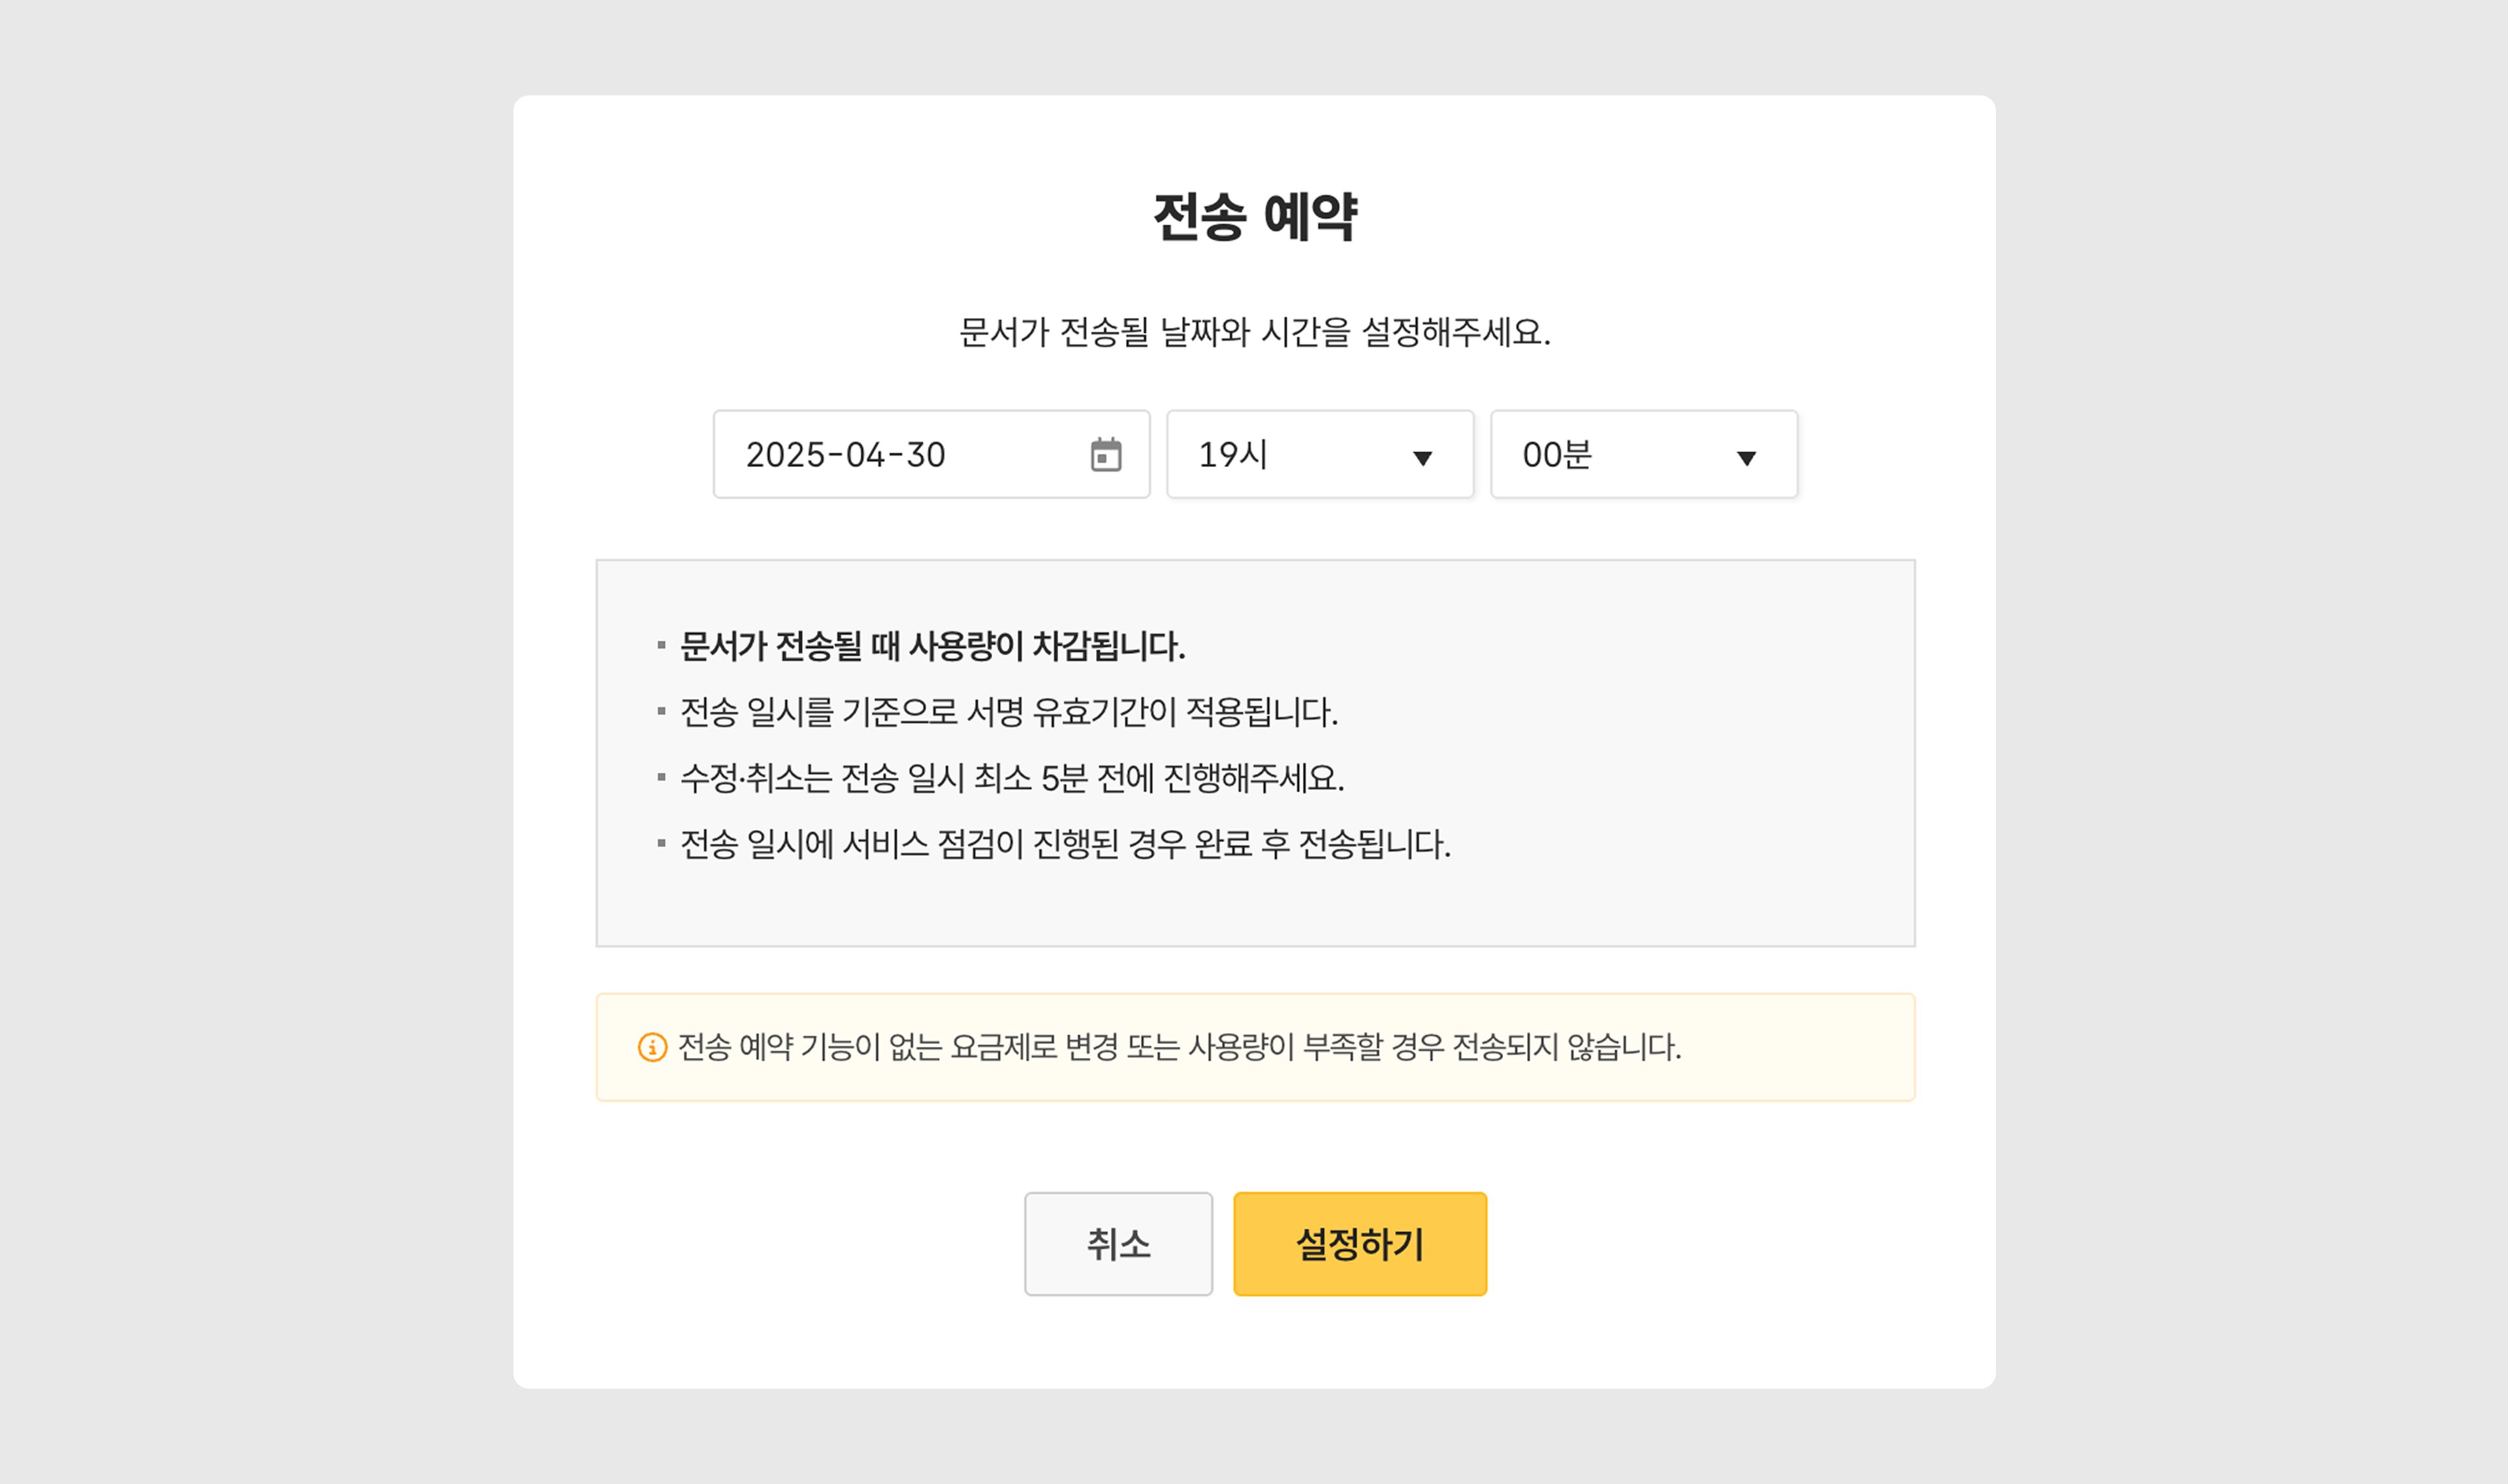The height and width of the screenshot is (1484, 2508).
Task: Click the bullet marker before 문서가 전송될 때
Action: (661, 645)
